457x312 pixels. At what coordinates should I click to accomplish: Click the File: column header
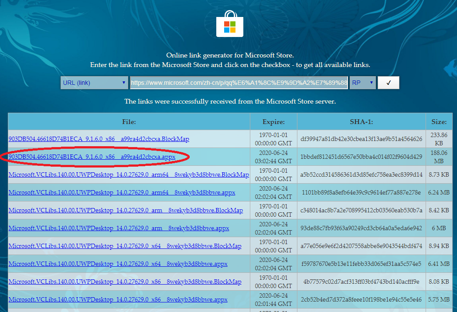coord(129,121)
